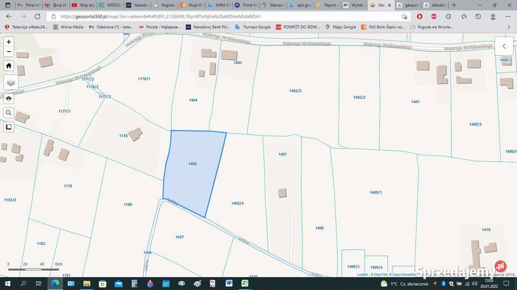Click the geoportal360.pl address bar

215,17
